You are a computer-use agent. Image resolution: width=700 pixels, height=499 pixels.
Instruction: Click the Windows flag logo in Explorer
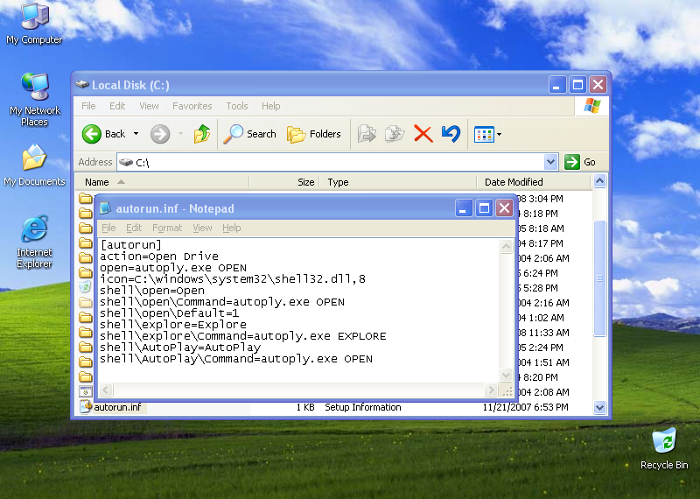click(592, 106)
